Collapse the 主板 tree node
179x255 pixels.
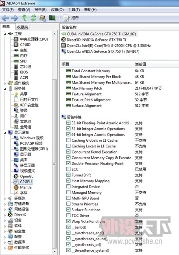pos(5,34)
